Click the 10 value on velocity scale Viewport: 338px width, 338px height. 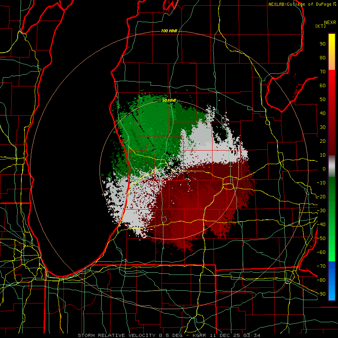pos(323,155)
